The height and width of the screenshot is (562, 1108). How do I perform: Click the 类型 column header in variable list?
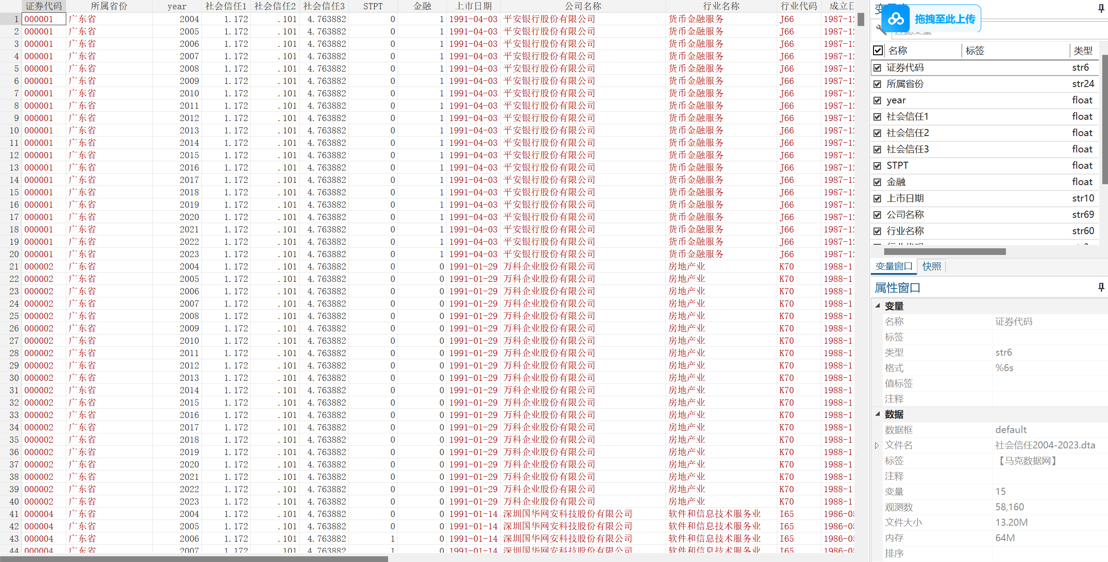tap(1083, 50)
